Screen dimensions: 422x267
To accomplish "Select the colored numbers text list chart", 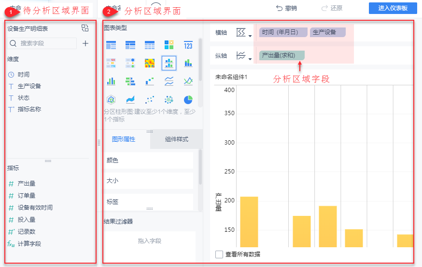I will pyautogui.click(x=111, y=63).
